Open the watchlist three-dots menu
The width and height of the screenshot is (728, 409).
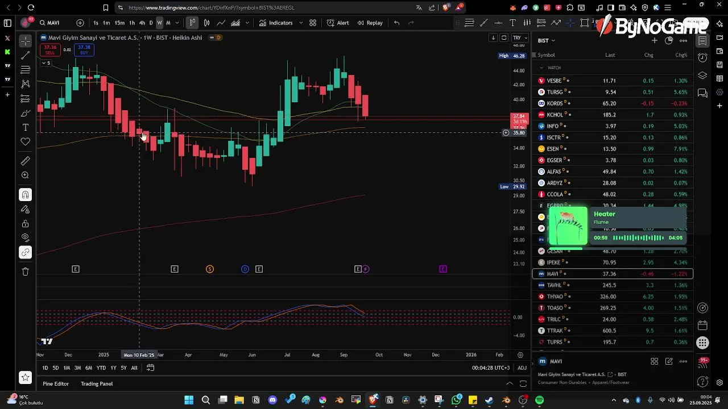[684, 40]
